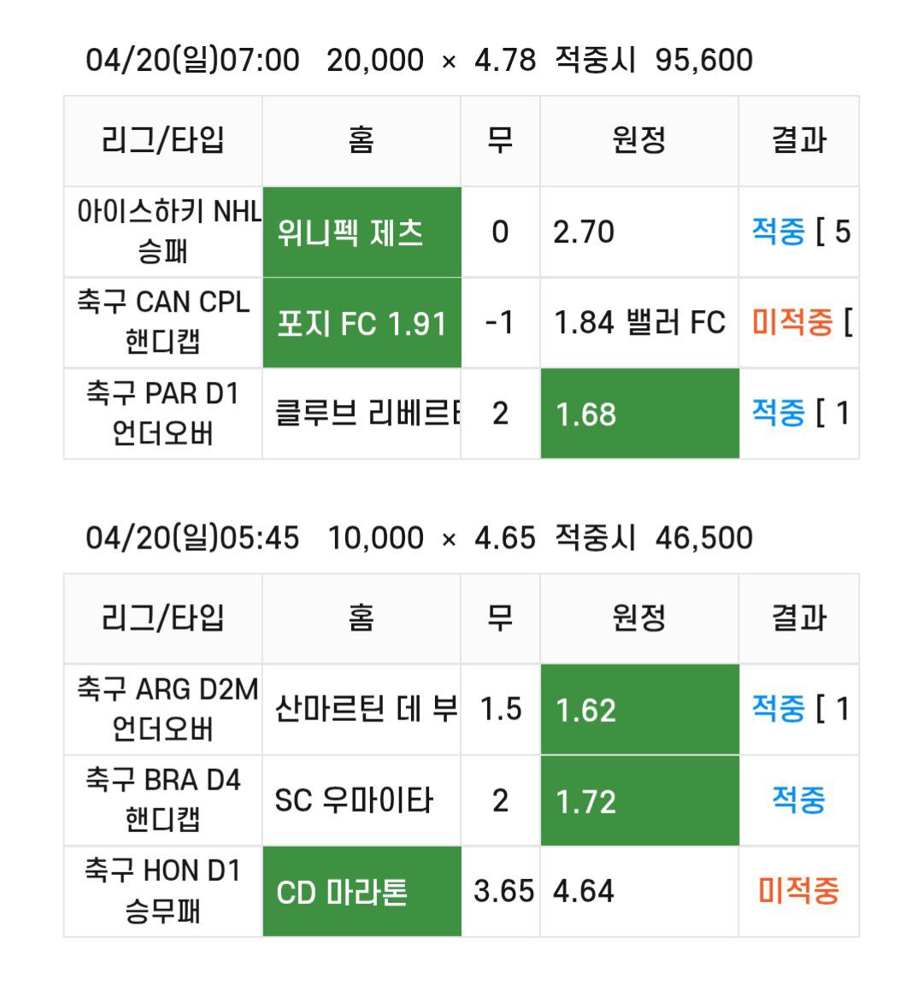Image resolution: width=923 pixels, height=985 pixels.
Task: Open the 미적중 result in HON D1 row
Action: point(798,891)
